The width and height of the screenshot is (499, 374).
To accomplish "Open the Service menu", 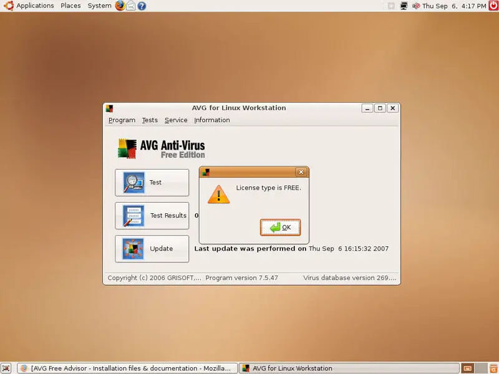I will (176, 120).
